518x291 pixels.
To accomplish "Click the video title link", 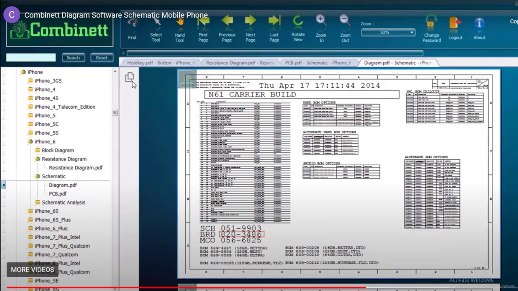I will click(116, 15).
